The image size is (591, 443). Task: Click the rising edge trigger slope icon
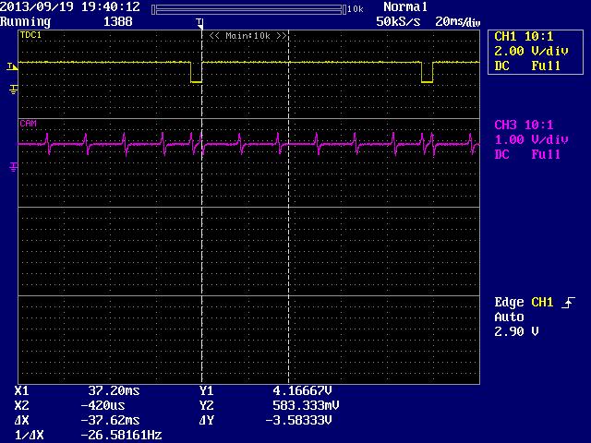(x=568, y=303)
